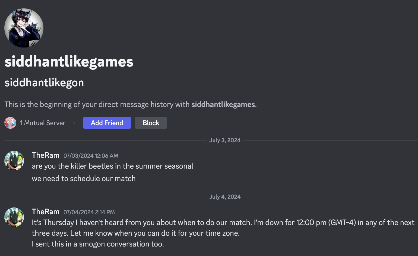The width and height of the screenshot is (418, 256).
Task: Click the 07/03/2024 12:06 AM timestamp
Action: pos(91,156)
